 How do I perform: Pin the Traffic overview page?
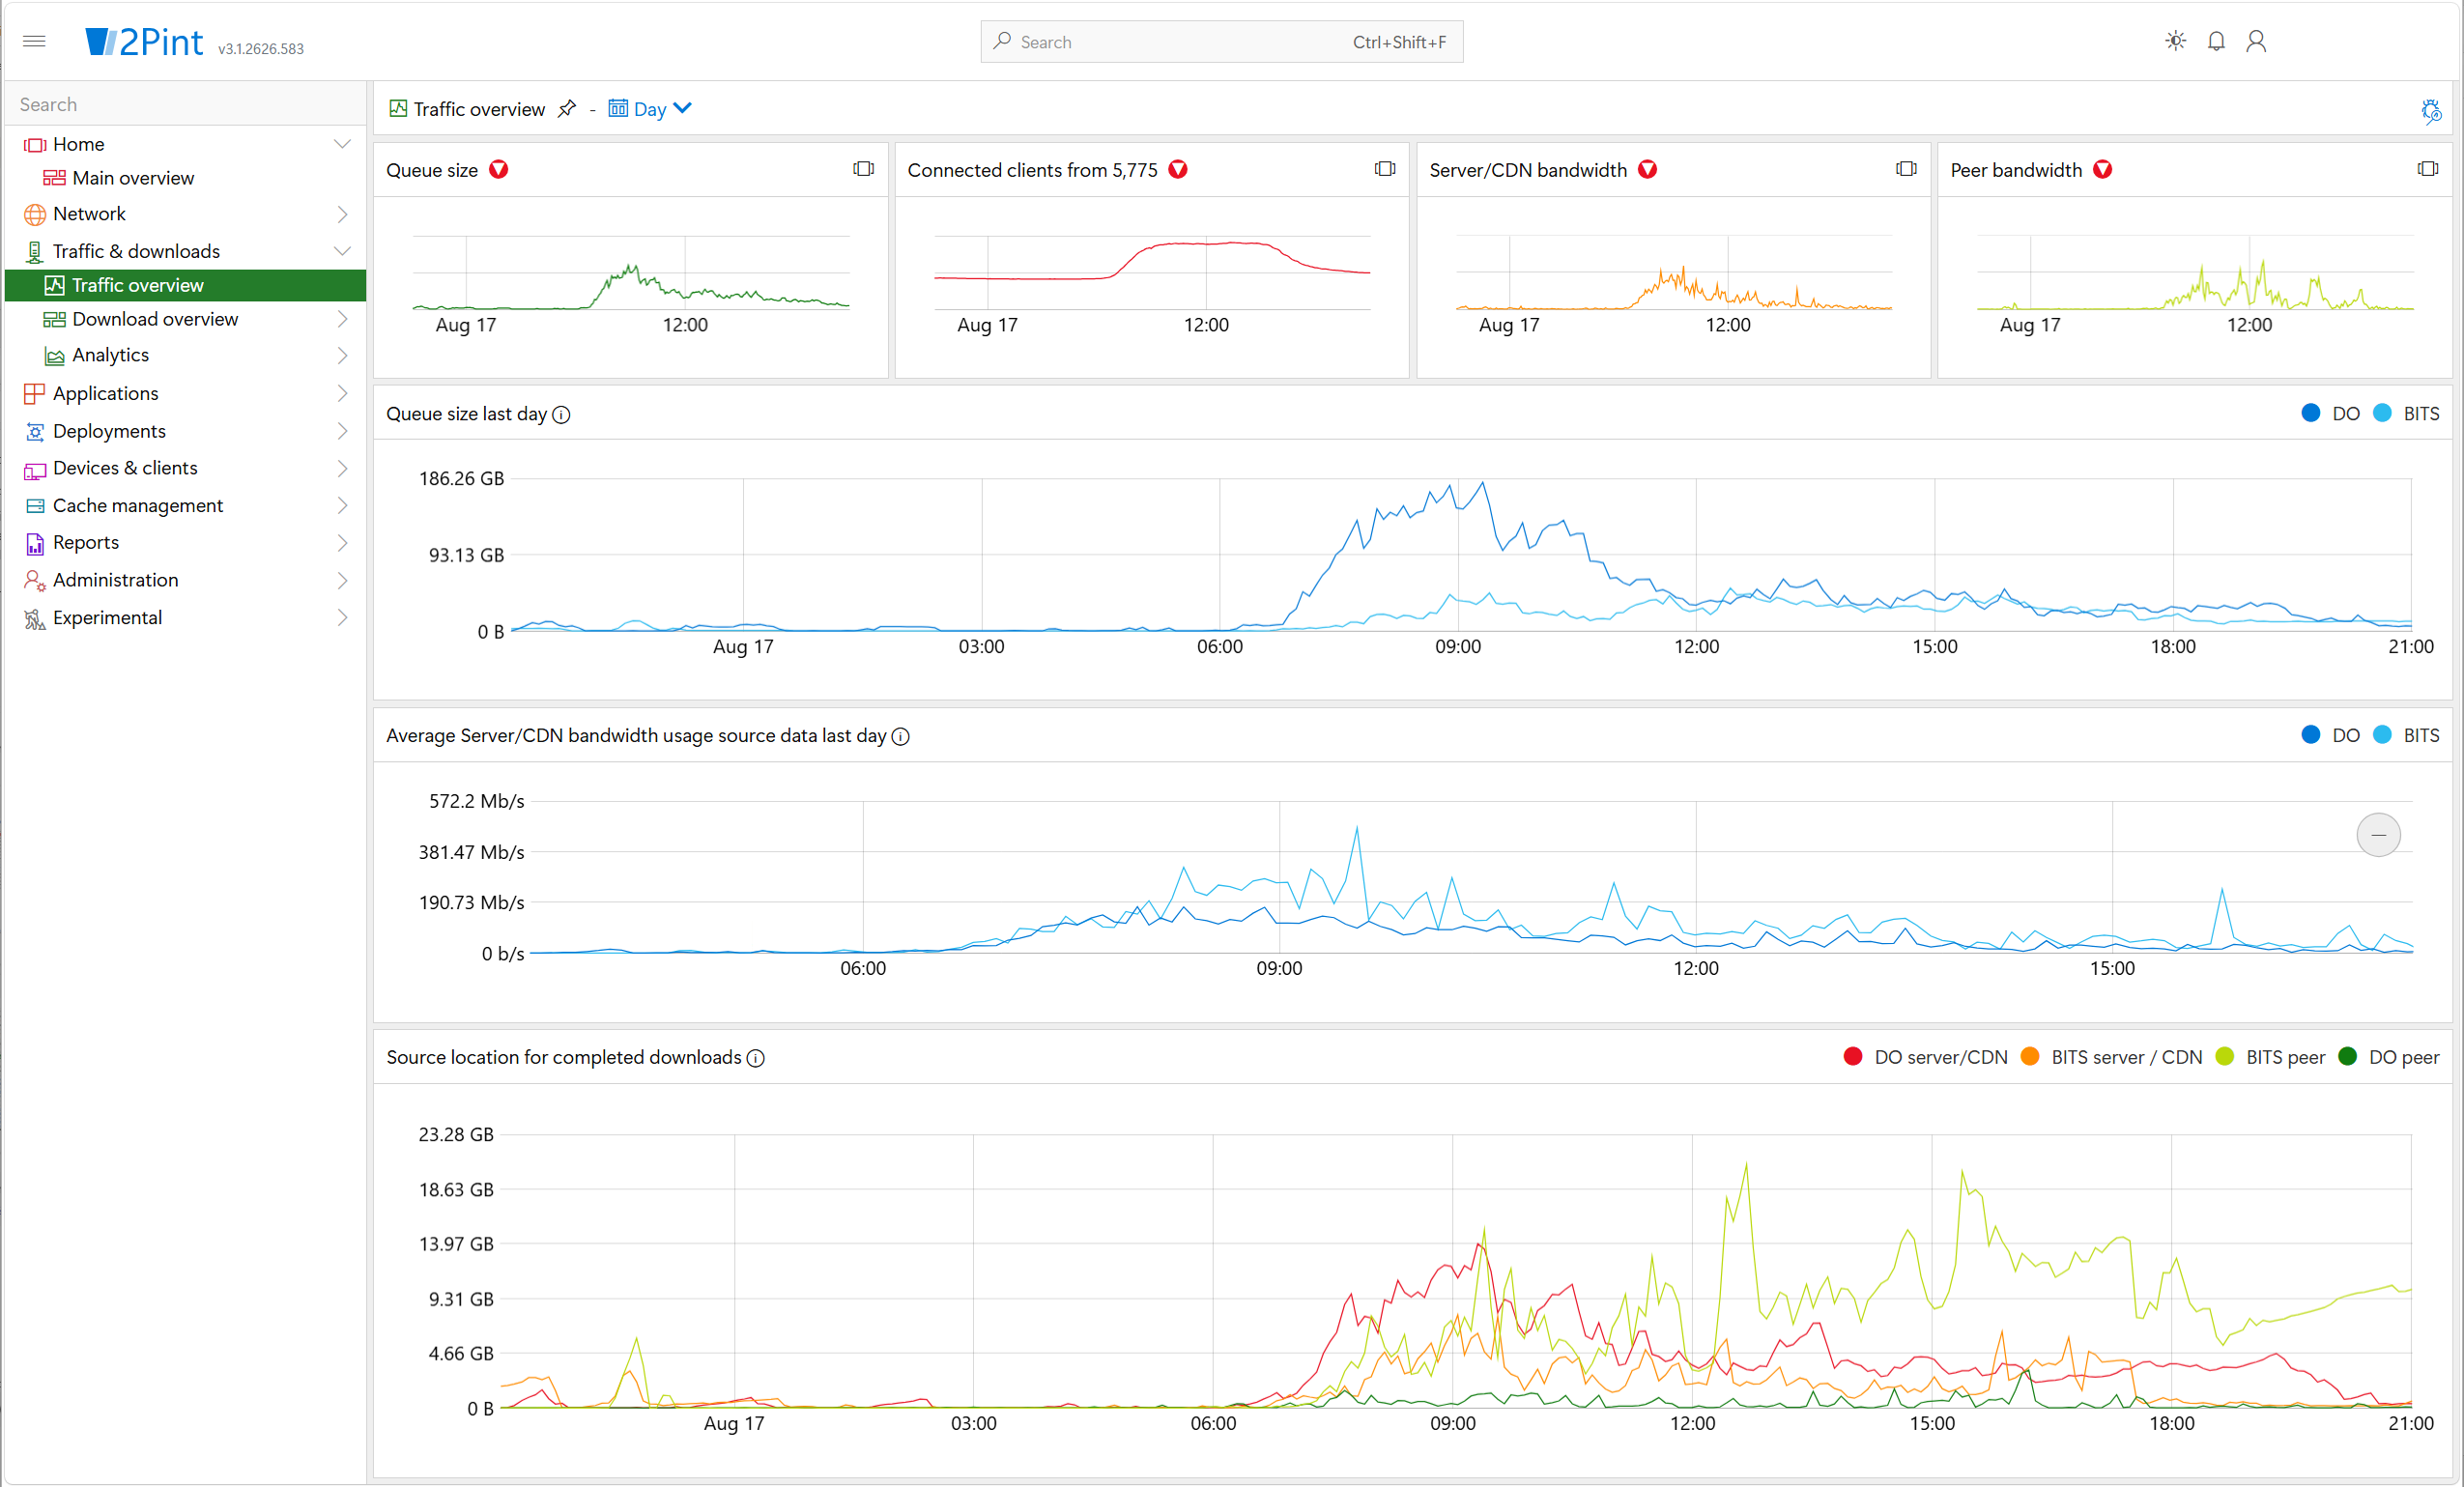click(x=567, y=108)
